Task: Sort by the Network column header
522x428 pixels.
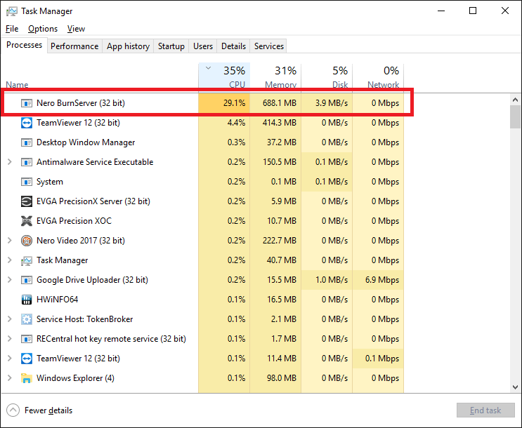Action: click(378, 76)
